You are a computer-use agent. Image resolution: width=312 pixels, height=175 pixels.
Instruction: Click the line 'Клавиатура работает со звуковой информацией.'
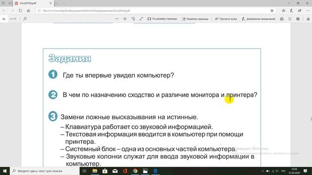pos(139,126)
